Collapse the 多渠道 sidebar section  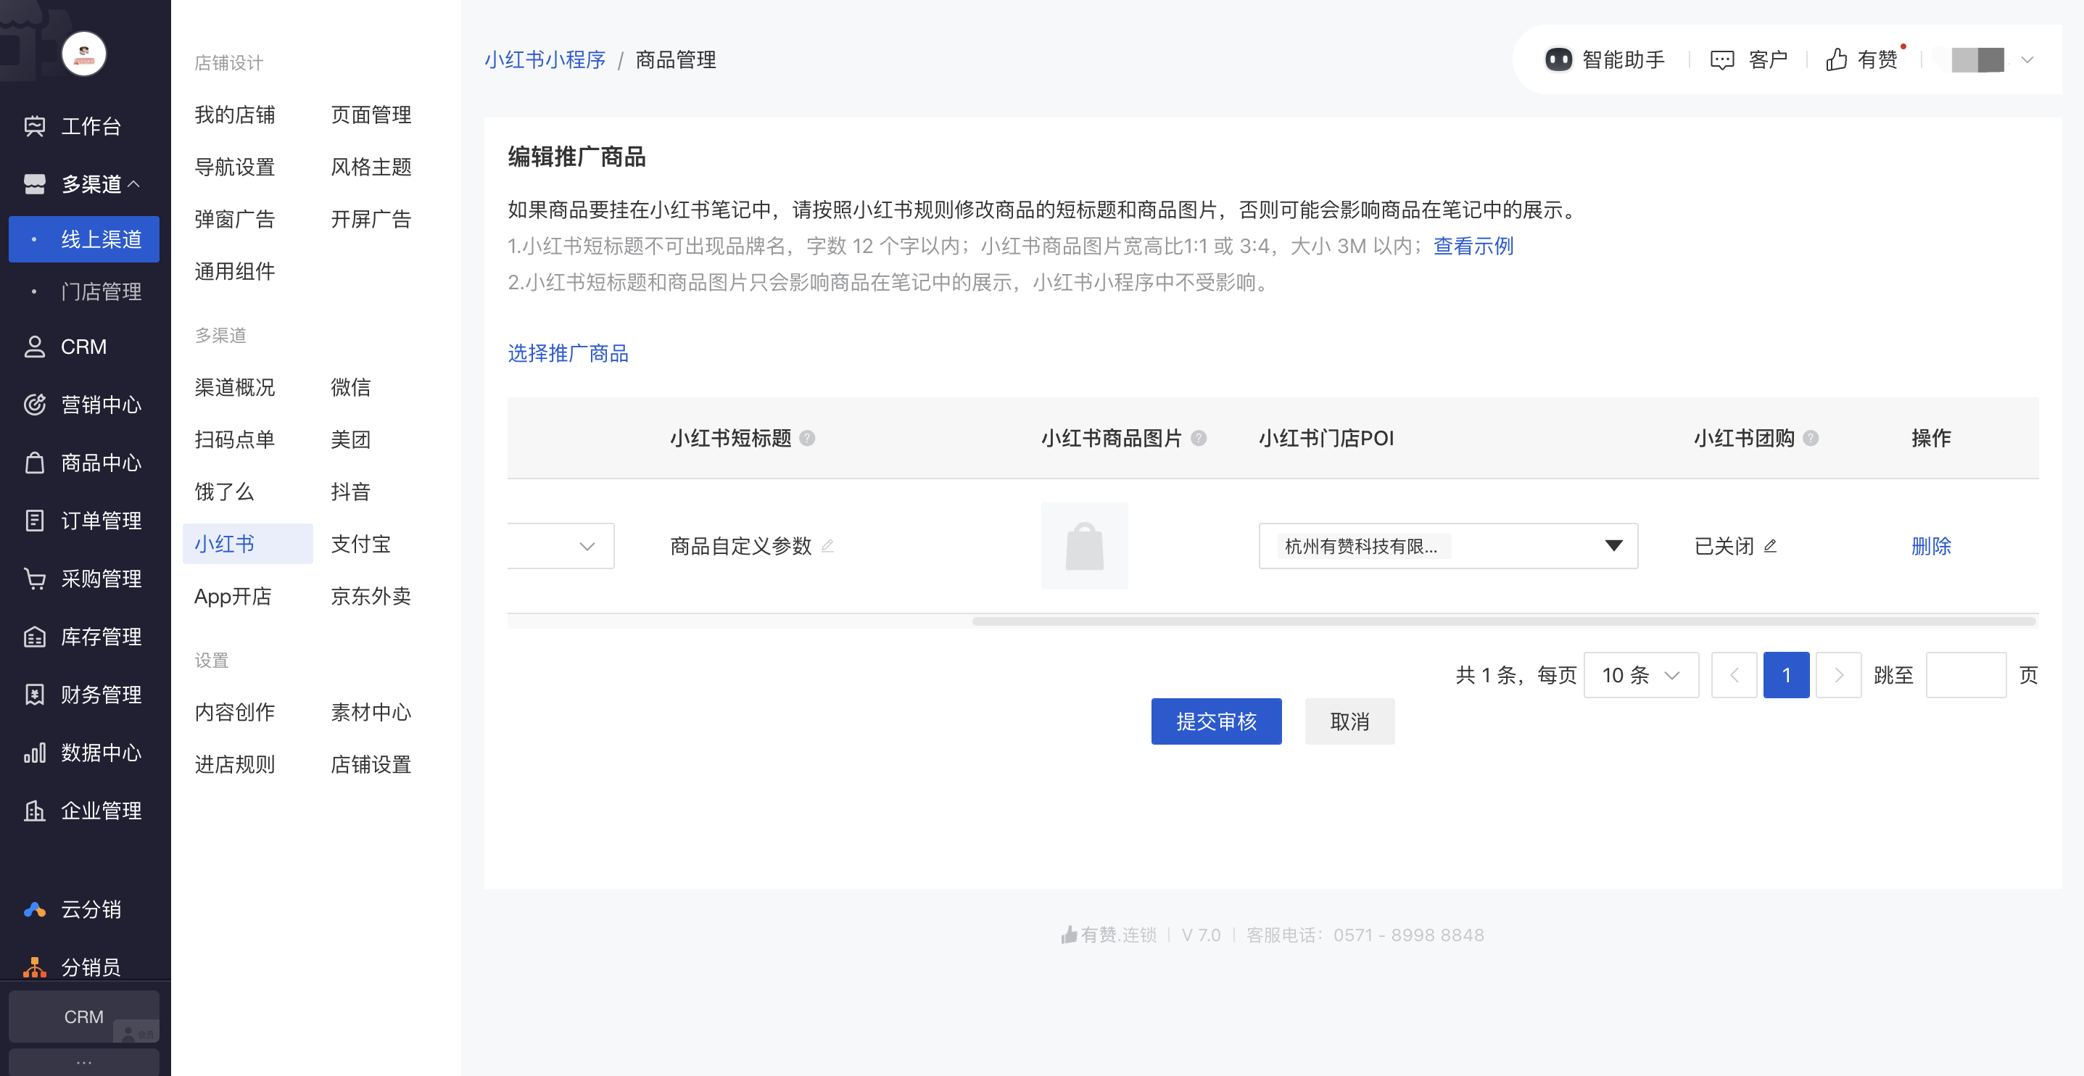[x=134, y=184]
